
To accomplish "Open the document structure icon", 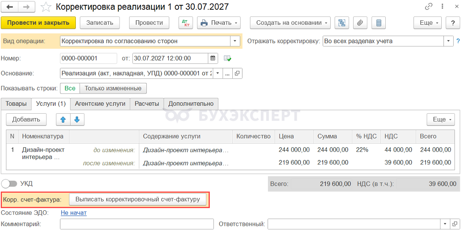I will coord(342,22).
